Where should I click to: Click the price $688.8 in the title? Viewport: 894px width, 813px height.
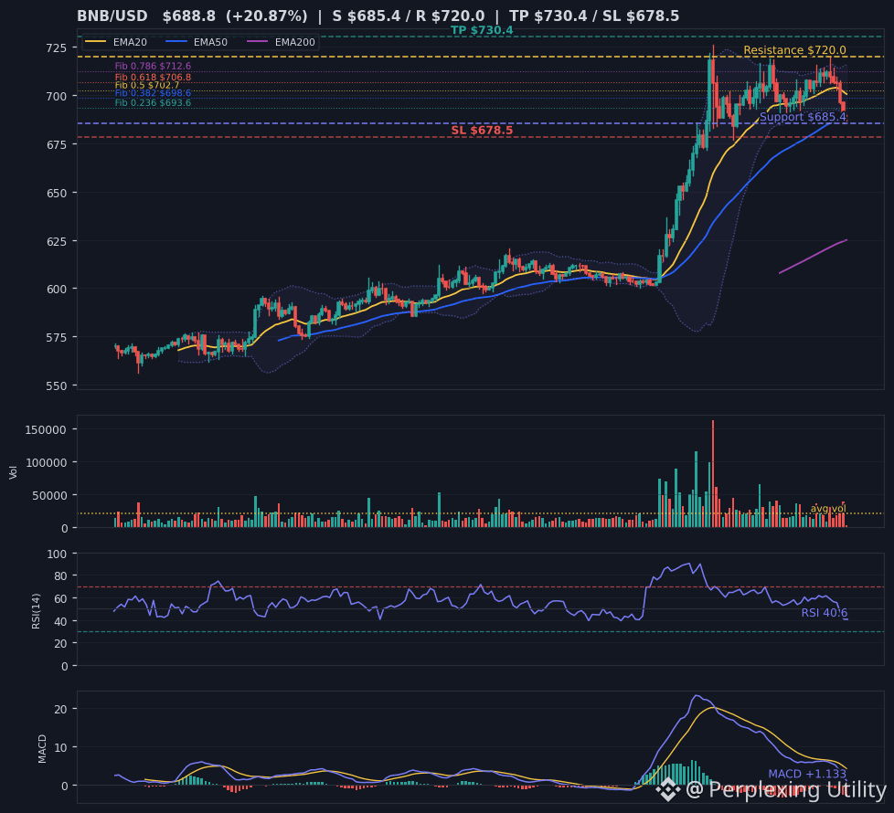coord(188,16)
